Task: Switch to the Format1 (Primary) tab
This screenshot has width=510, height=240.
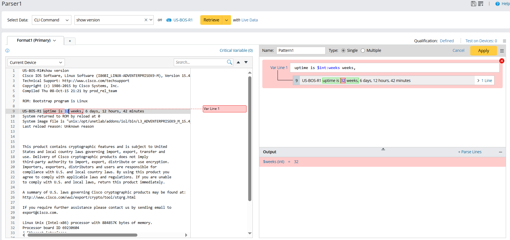Action: (x=35, y=41)
